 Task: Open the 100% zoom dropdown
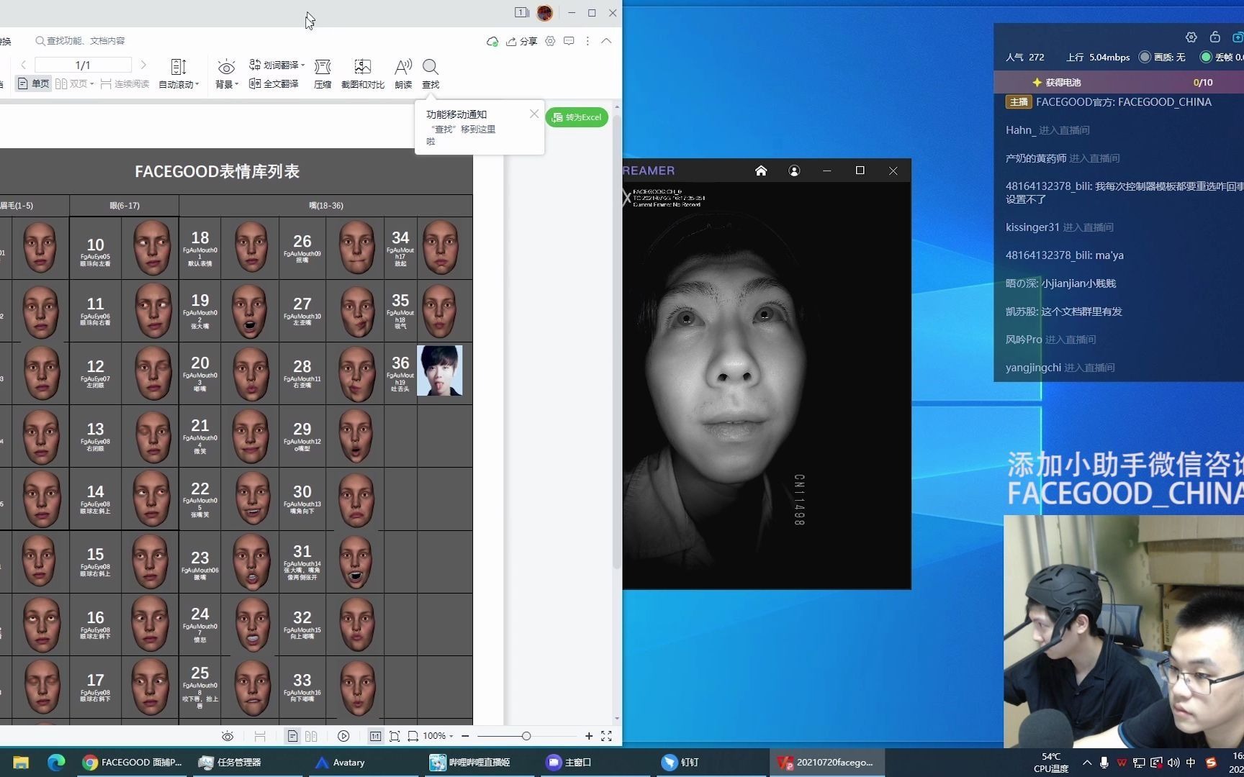pos(438,736)
